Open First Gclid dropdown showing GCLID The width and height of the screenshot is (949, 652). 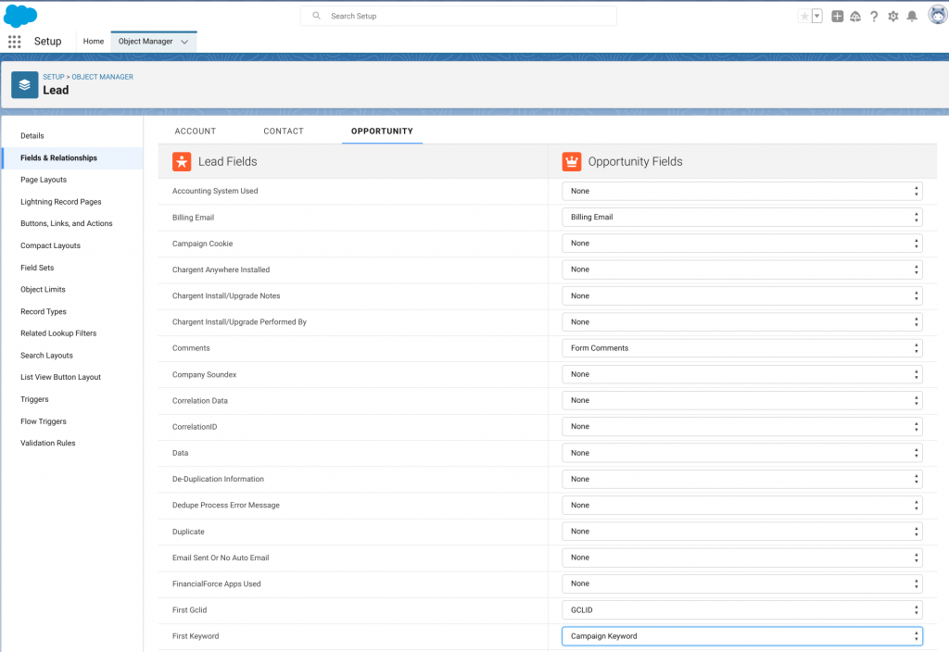point(741,609)
